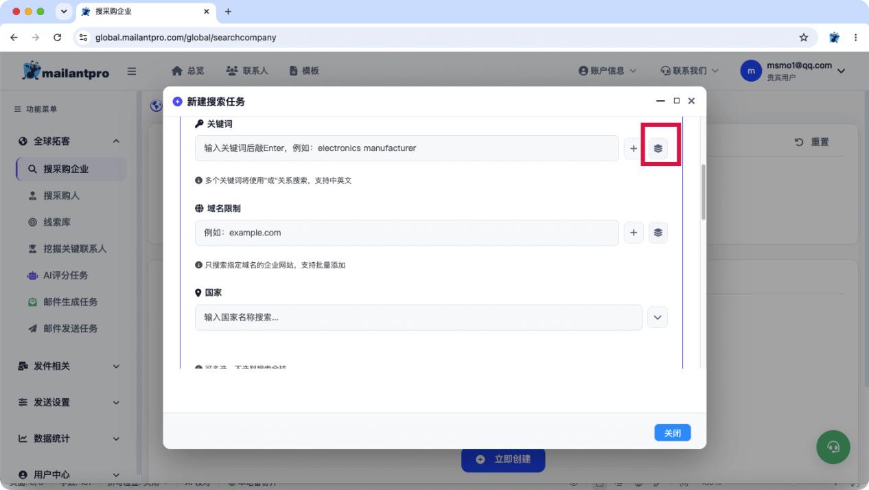Expand the 数据统计 sidebar section
The width and height of the screenshot is (869, 490).
69,439
